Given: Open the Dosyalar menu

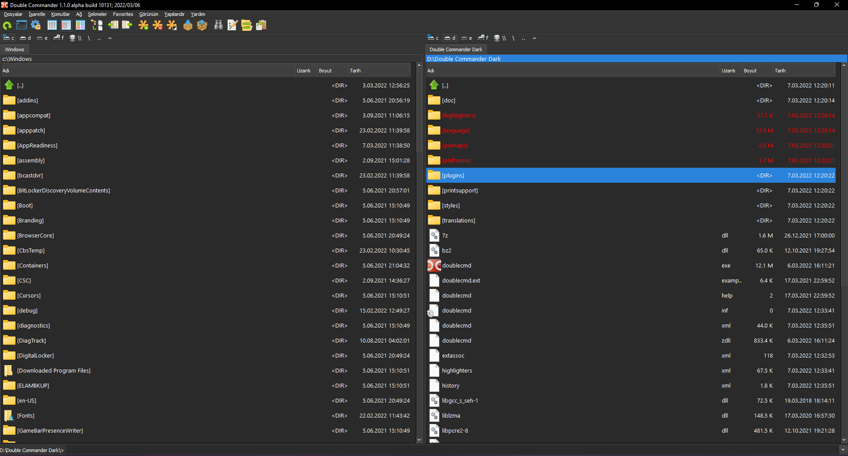Looking at the screenshot, I should [13, 14].
